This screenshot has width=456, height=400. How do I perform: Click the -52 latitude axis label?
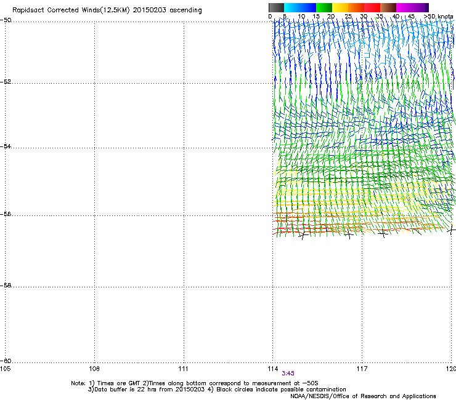point(6,82)
